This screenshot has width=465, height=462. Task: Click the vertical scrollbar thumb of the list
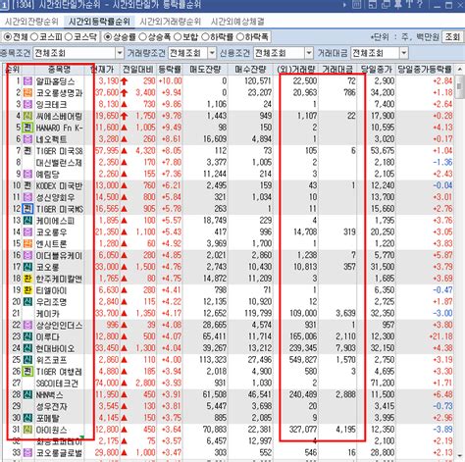click(x=459, y=86)
